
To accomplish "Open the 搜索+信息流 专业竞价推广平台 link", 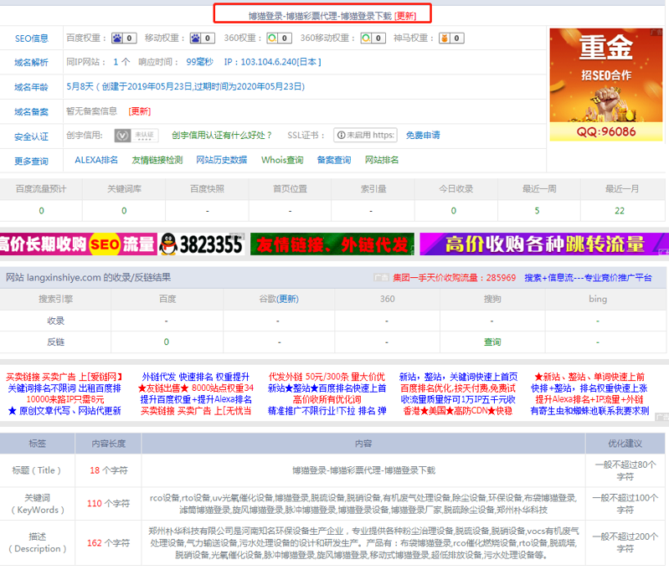I will tap(589, 278).
